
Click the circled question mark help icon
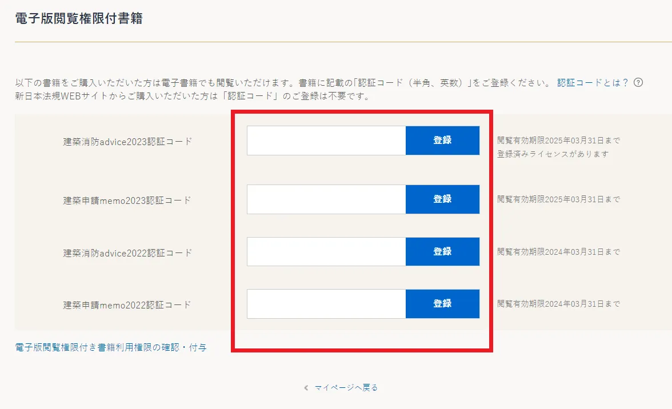[x=637, y=83]
